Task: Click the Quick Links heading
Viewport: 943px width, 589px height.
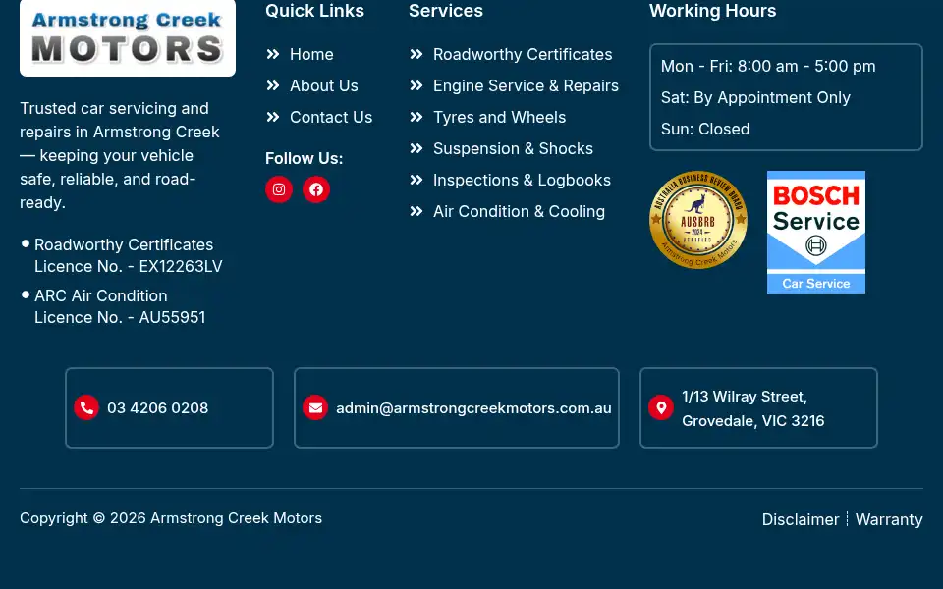Action: tap(314, 10)
